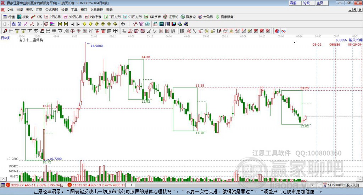Open the 江恩轮 Gann wheel
This screenshot has width=363, height=195.
coord(171,17)
